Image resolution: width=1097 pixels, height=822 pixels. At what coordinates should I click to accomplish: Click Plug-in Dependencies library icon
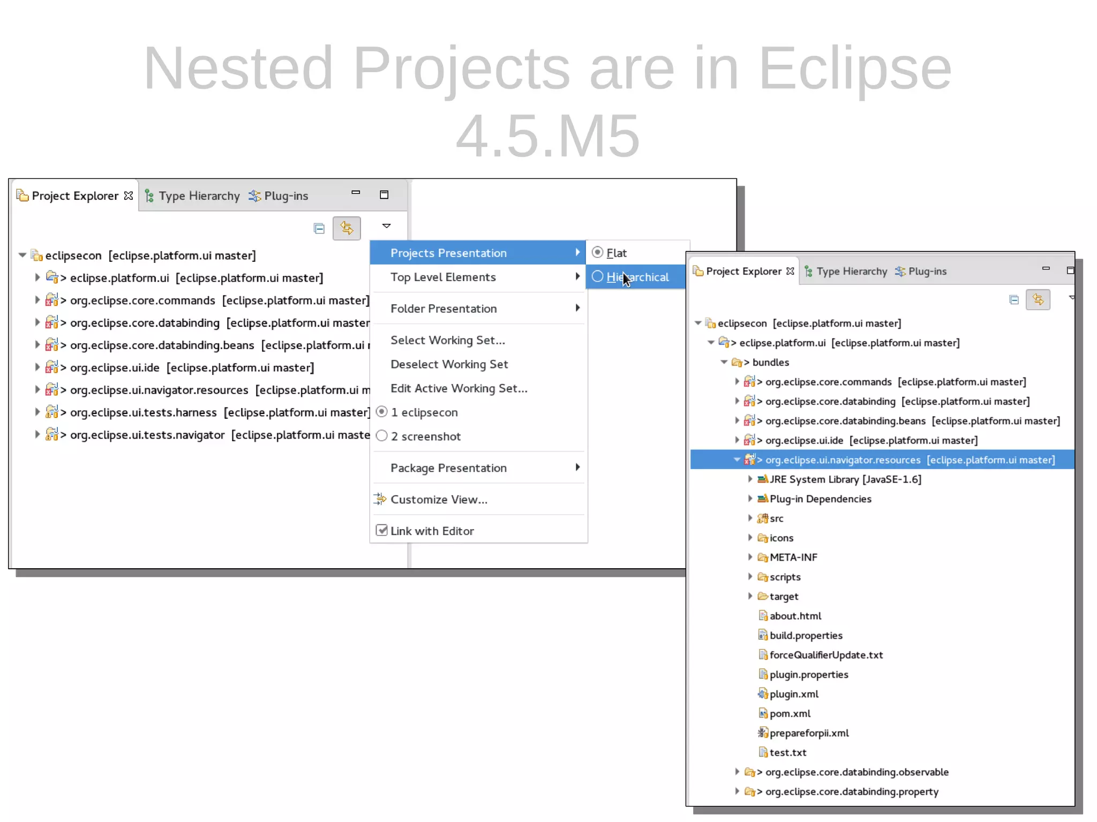[x=763, y=499]
